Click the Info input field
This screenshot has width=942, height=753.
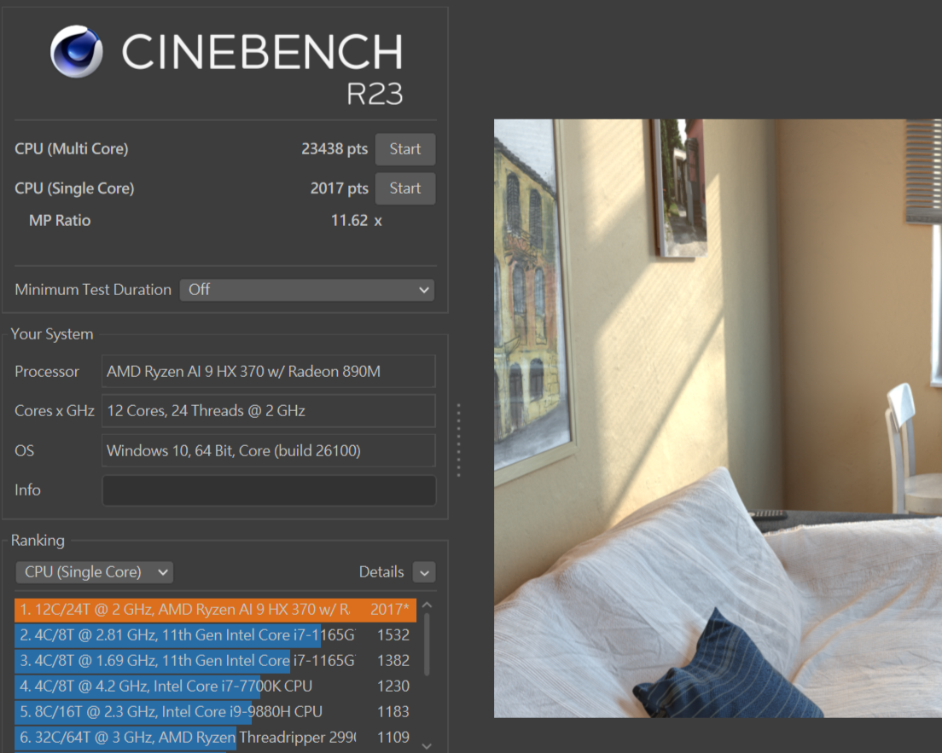point(269,490)
